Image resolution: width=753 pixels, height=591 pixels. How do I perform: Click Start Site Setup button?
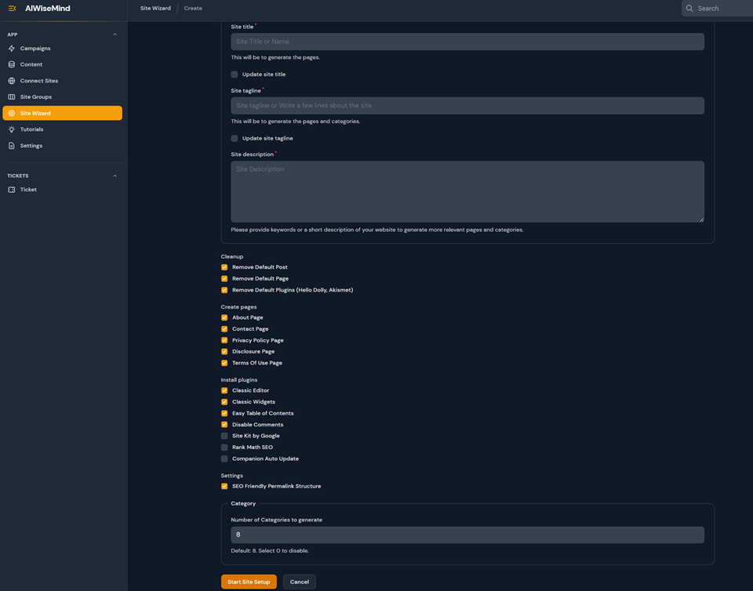click(249, 582)
